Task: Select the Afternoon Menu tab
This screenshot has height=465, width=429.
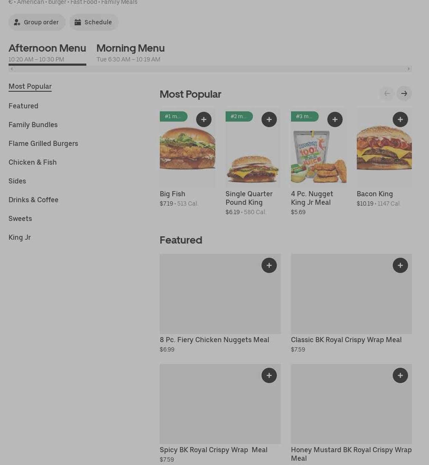Action: 47,53
